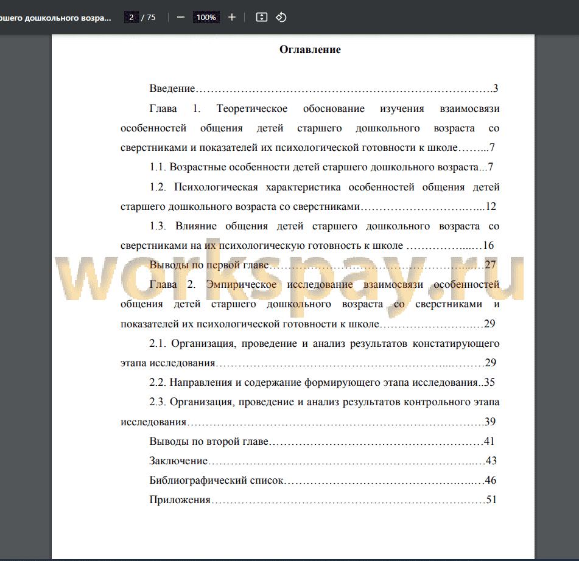Viewport: 579px width, 561px height.
Task: Click page number 12 for section 1.2
Action: (491, 206)
